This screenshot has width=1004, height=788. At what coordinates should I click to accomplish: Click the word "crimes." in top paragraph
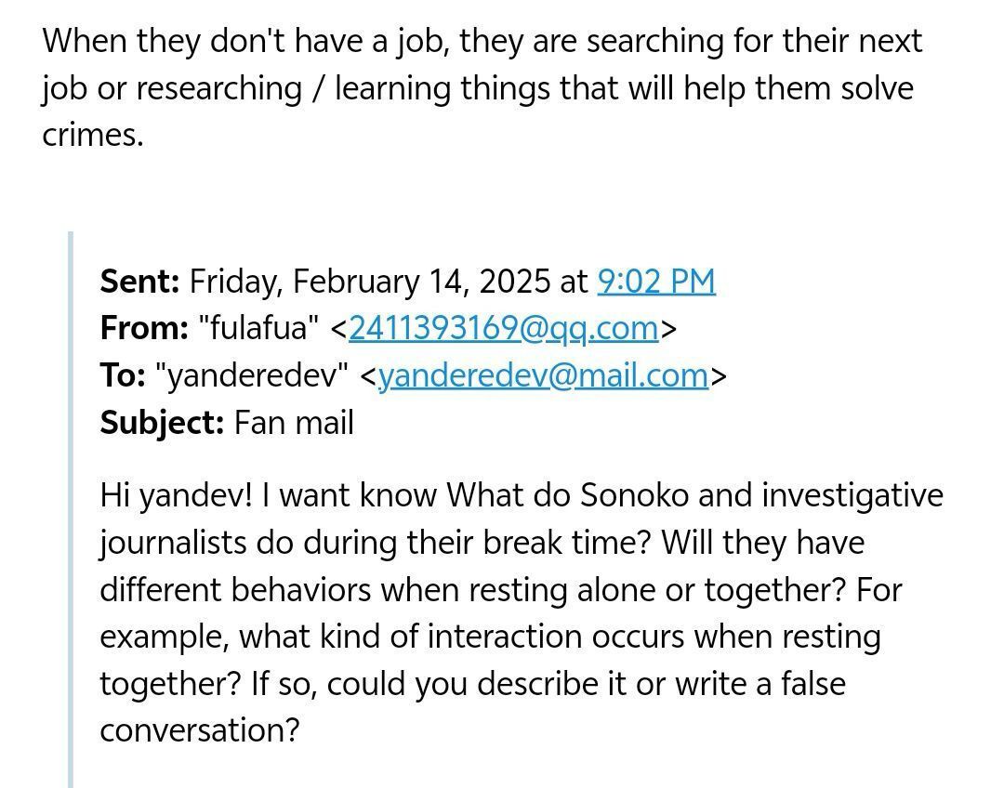pyautogui.click(x=93, y=135)
